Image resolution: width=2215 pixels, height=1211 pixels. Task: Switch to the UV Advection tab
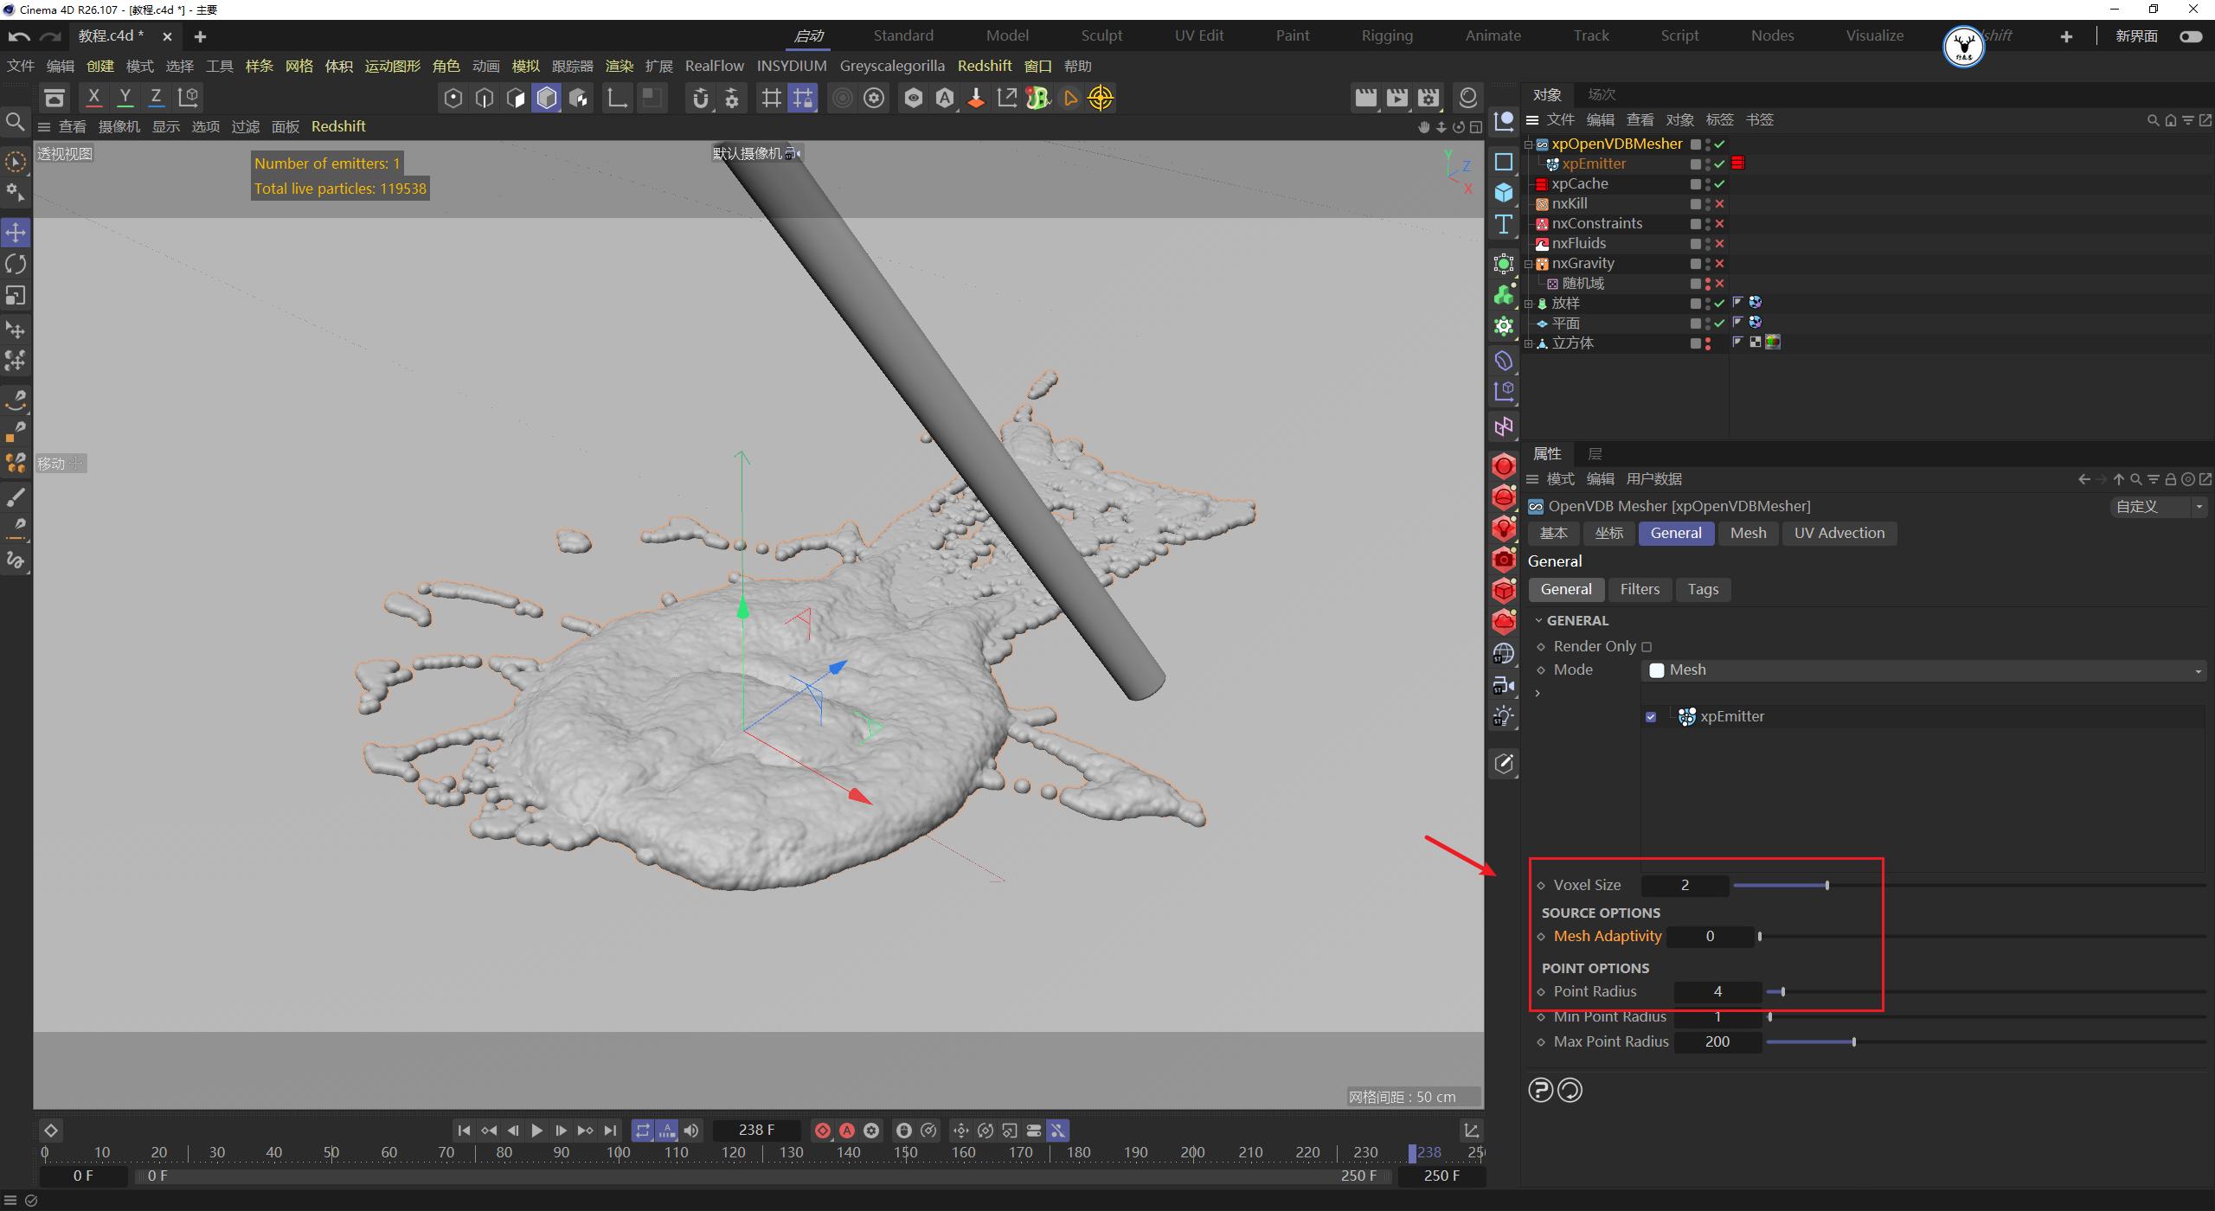click(x=1839, y=533)
